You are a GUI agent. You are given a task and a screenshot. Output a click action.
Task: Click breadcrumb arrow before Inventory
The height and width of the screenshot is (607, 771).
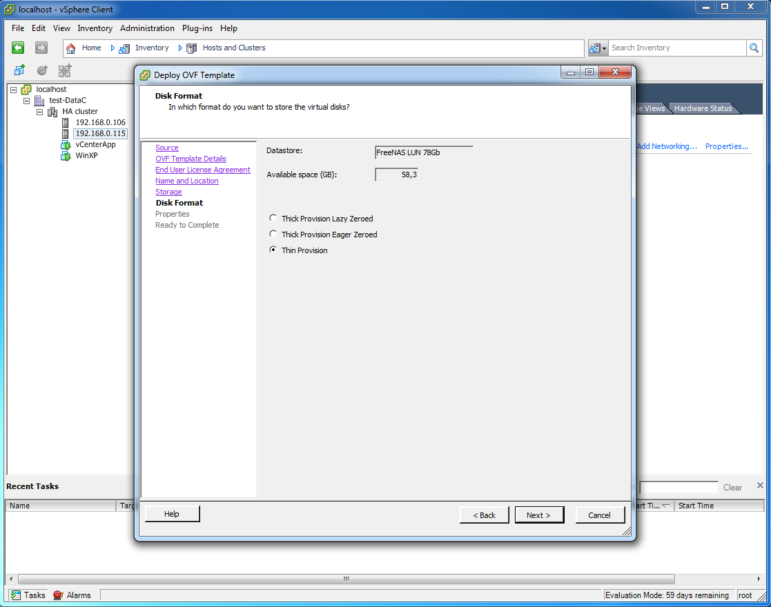coord(113,48)
